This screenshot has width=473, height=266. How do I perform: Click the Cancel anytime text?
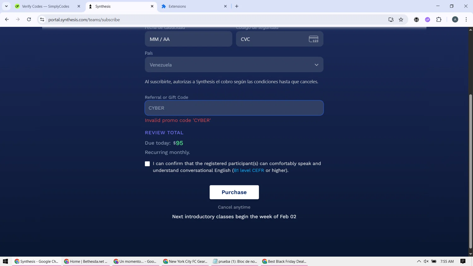234,207
